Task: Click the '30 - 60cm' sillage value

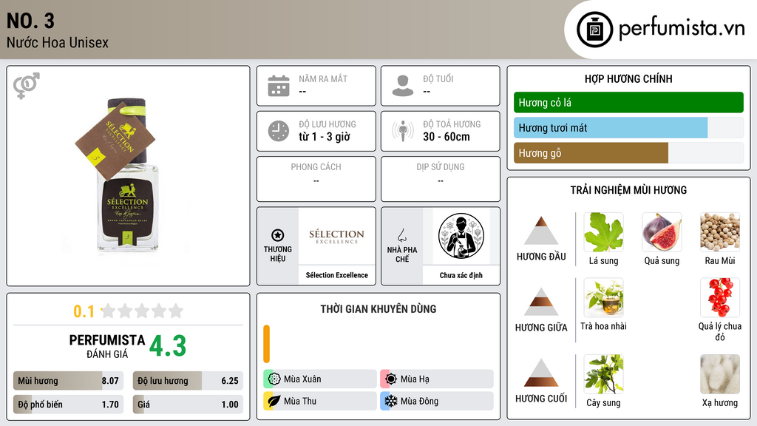Action: [447, 137]
